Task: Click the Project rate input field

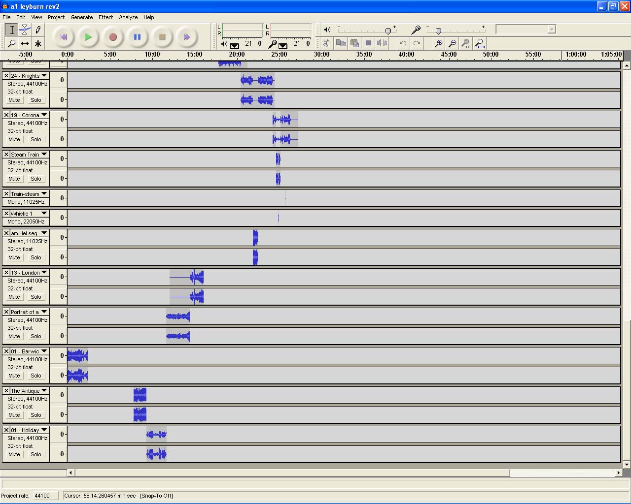Action: tap(45, 496)
